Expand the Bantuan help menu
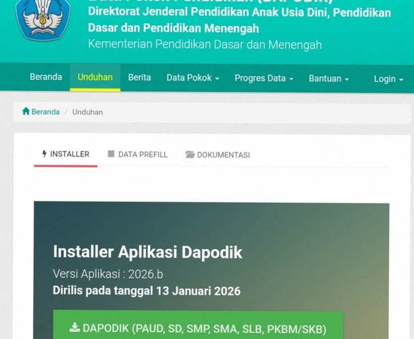 coord(329,78)
